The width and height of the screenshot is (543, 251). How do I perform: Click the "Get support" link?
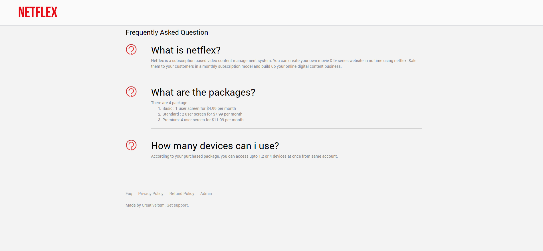tap(177, 205)
